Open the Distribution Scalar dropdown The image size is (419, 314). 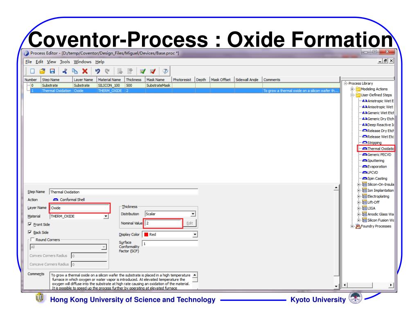[x=193, y=214]
